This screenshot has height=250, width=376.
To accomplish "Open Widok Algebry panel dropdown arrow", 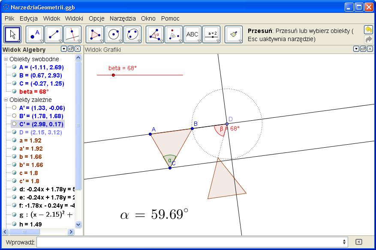I will click(64, 49).
